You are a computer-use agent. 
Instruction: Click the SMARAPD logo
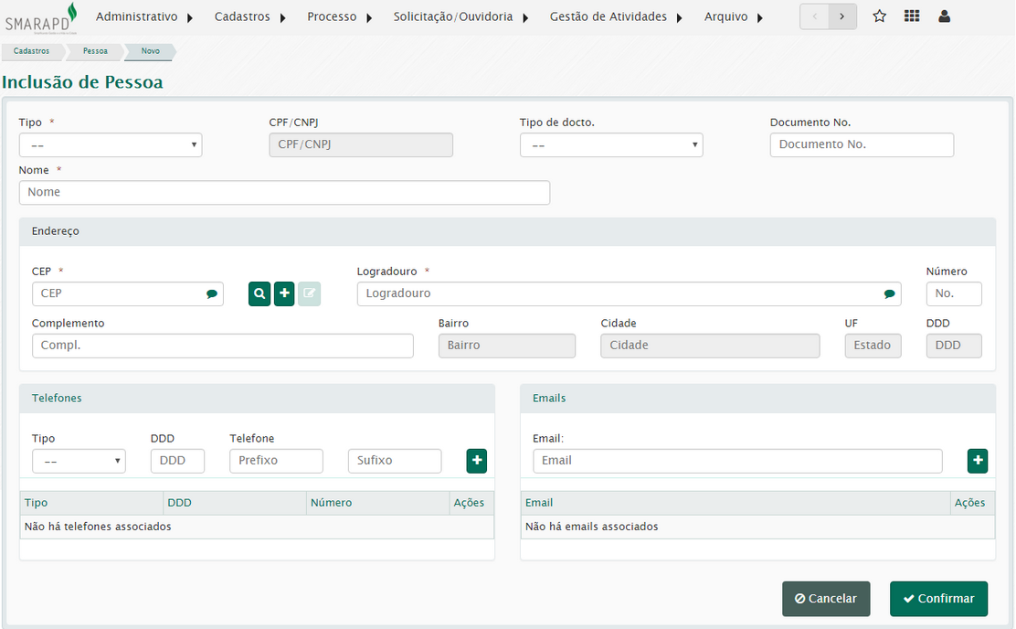(x=41, y=16)
